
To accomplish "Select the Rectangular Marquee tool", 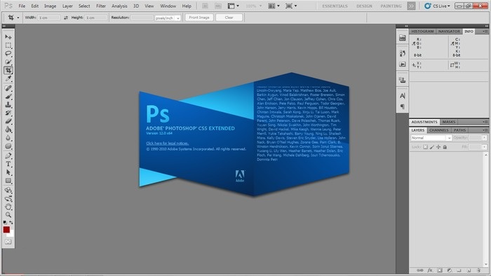I will pyautogui.click(x=8, y=46).
